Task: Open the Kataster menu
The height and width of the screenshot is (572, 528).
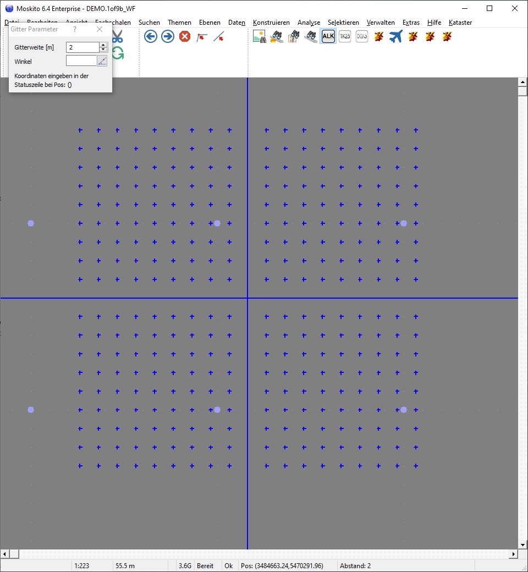Action: [x=460, y=23]
